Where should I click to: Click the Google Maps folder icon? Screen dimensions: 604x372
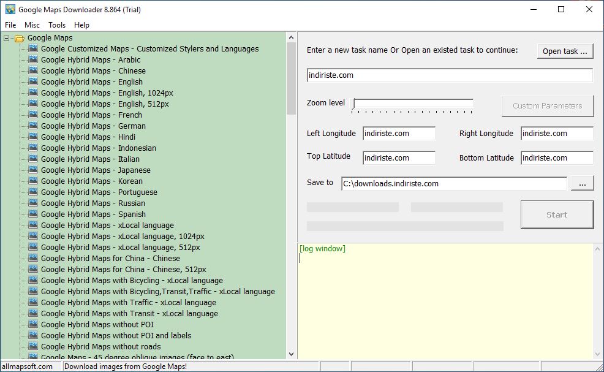[19, 38]
